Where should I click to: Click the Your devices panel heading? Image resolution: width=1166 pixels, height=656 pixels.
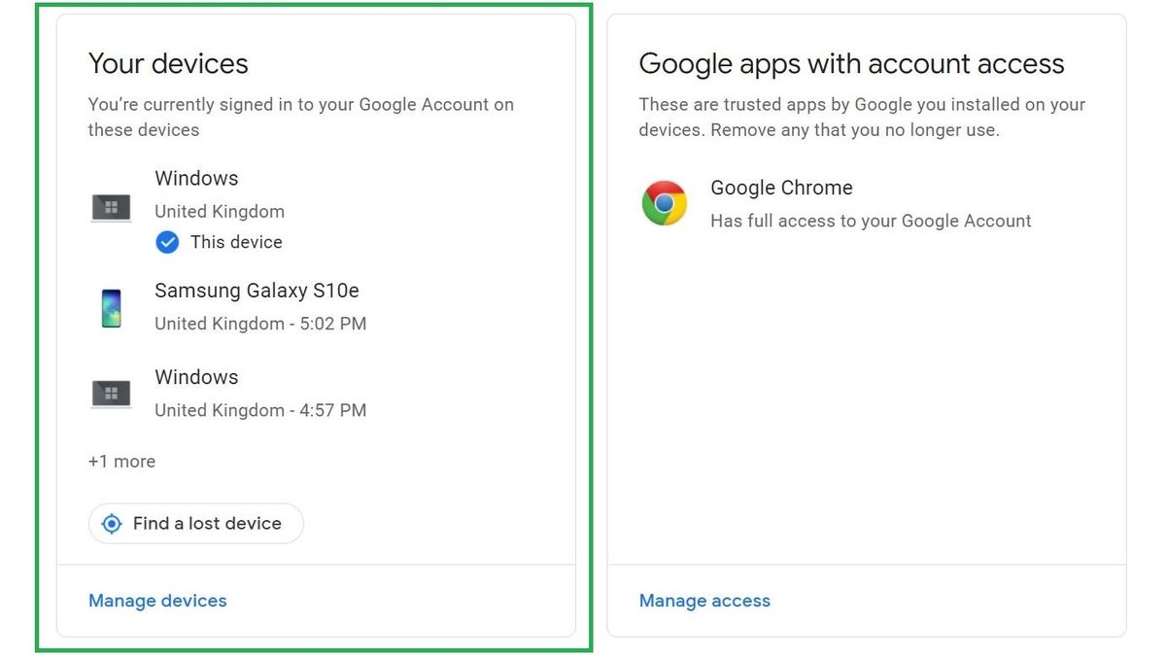167,63
